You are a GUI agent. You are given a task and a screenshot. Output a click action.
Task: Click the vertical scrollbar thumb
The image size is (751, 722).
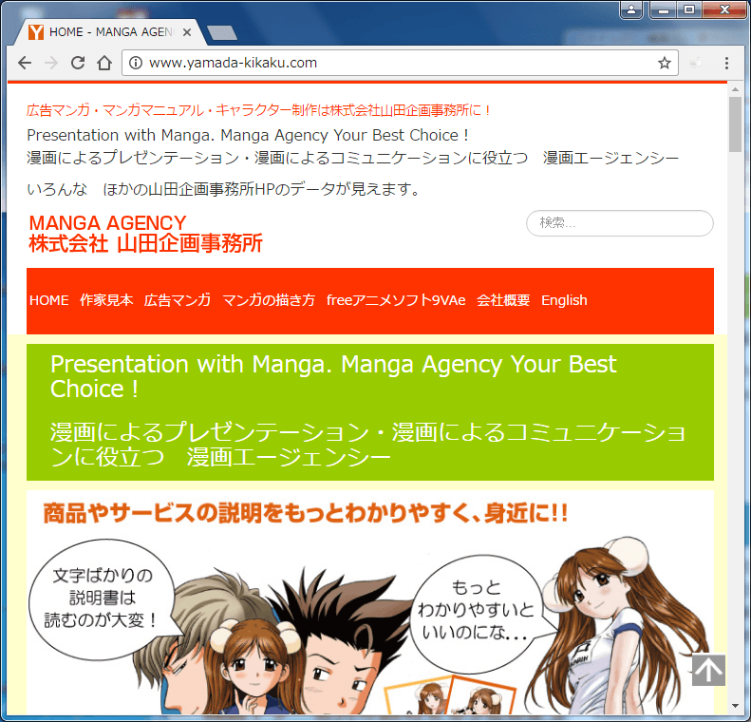pos(735,124)
